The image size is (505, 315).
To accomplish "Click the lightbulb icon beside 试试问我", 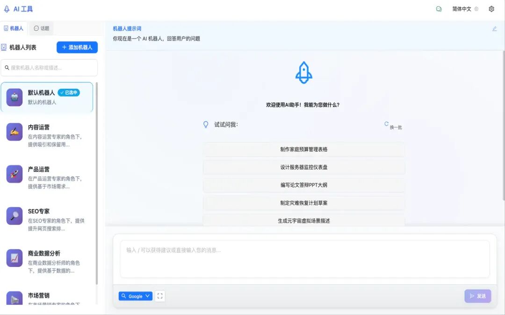I will pyautogui.click(x=206, y=125).
